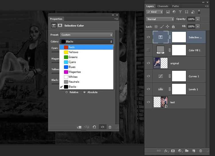This screenshot has height=156, width=215.
Task: Click the create new adjustment layer icon
Action: click(x=180, y=151)
